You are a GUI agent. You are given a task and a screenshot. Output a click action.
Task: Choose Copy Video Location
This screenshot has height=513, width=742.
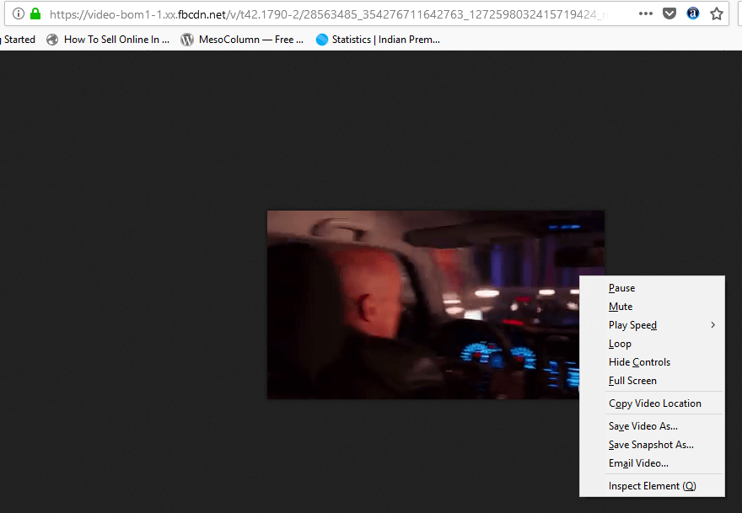click(x=654, y=403)
